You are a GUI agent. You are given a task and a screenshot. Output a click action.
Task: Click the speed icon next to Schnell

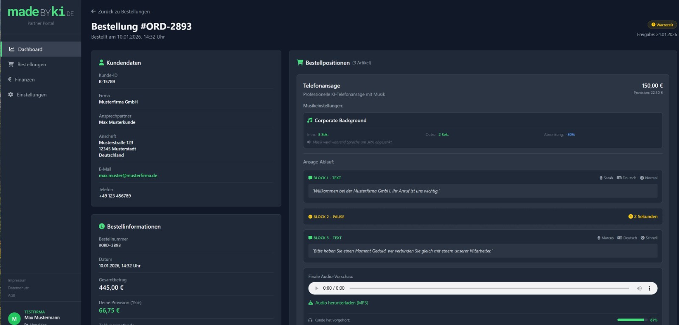pyautogui.click(x=643, y=238)
